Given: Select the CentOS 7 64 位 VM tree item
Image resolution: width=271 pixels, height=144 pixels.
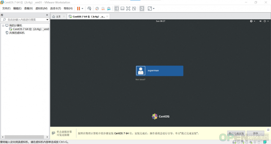Looking at the screenshot, I should point(31,29).
